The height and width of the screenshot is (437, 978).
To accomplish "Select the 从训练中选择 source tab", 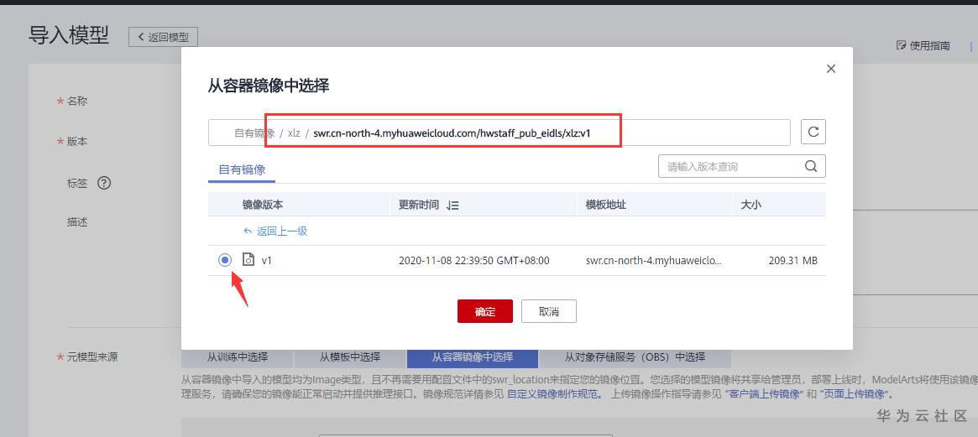I will coord(238,357).
